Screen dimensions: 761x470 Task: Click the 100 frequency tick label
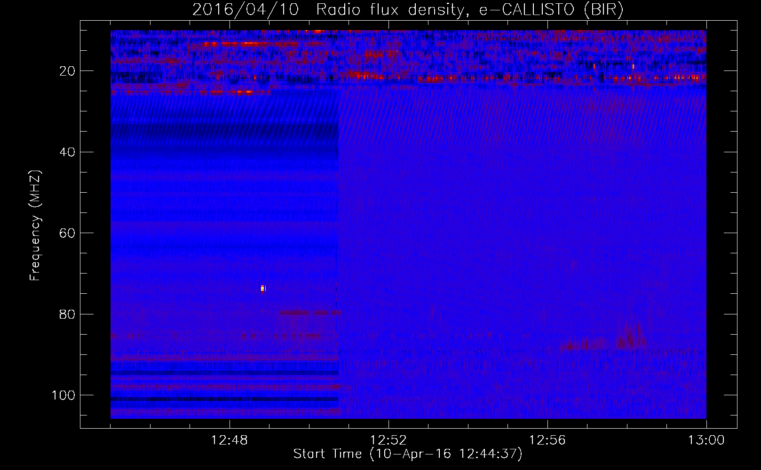pos(63,395)
